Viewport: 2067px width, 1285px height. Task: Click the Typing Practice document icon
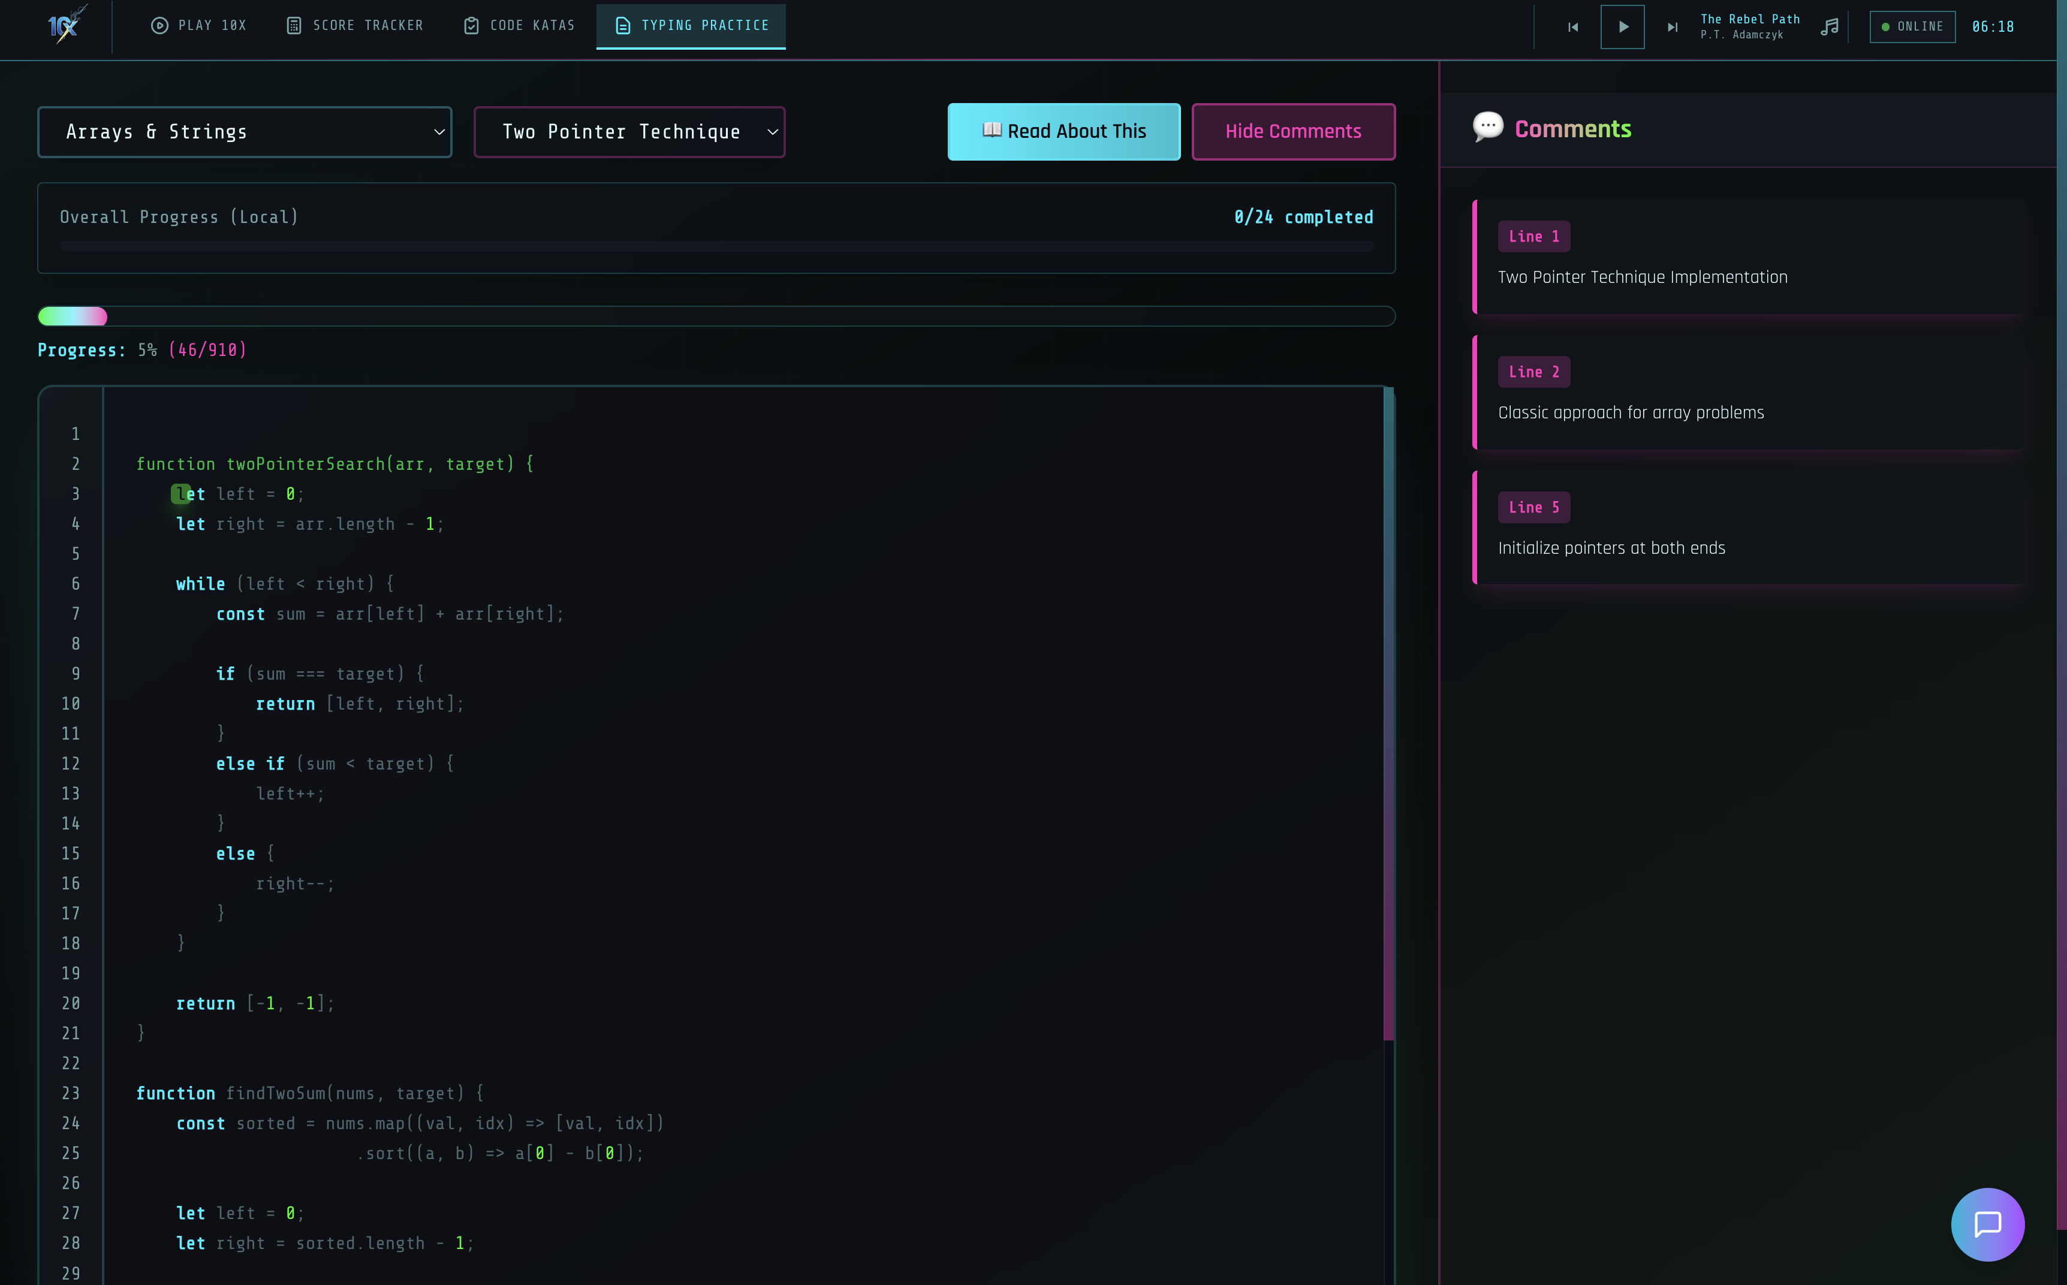[624, 26]
